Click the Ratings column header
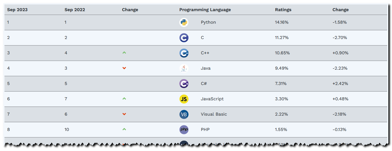Image resolution: width=392 pixels, height=151 pixels. click(x=283, y=10)
